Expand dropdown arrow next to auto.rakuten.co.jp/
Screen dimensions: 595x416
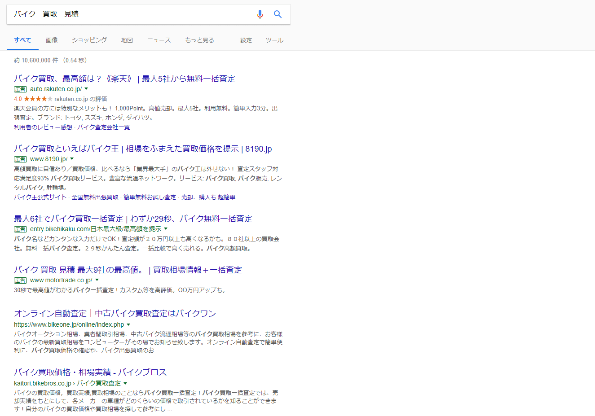(86, 89)
